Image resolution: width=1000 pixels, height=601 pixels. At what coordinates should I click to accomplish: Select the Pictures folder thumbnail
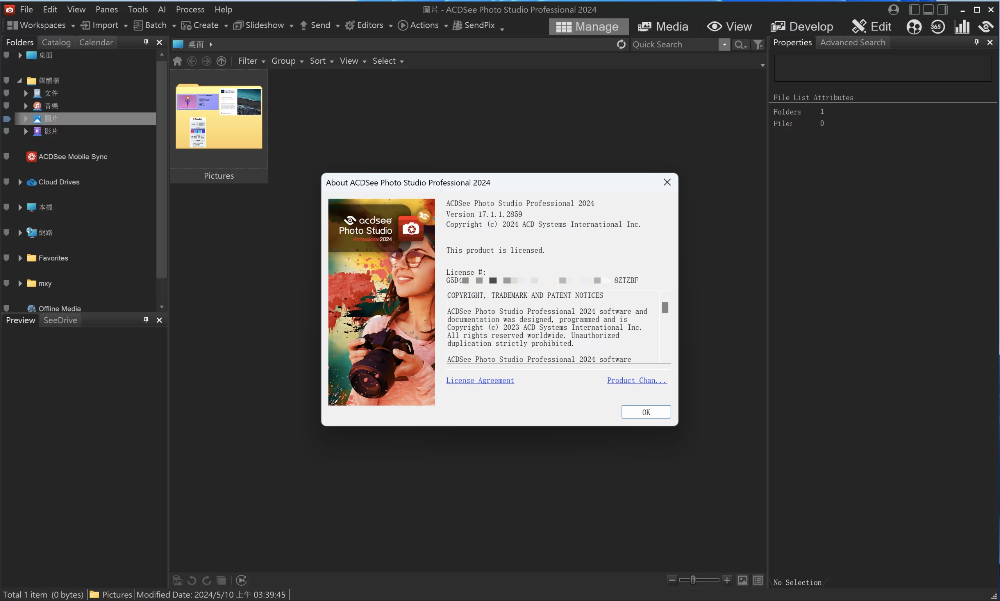pos(219,118)
